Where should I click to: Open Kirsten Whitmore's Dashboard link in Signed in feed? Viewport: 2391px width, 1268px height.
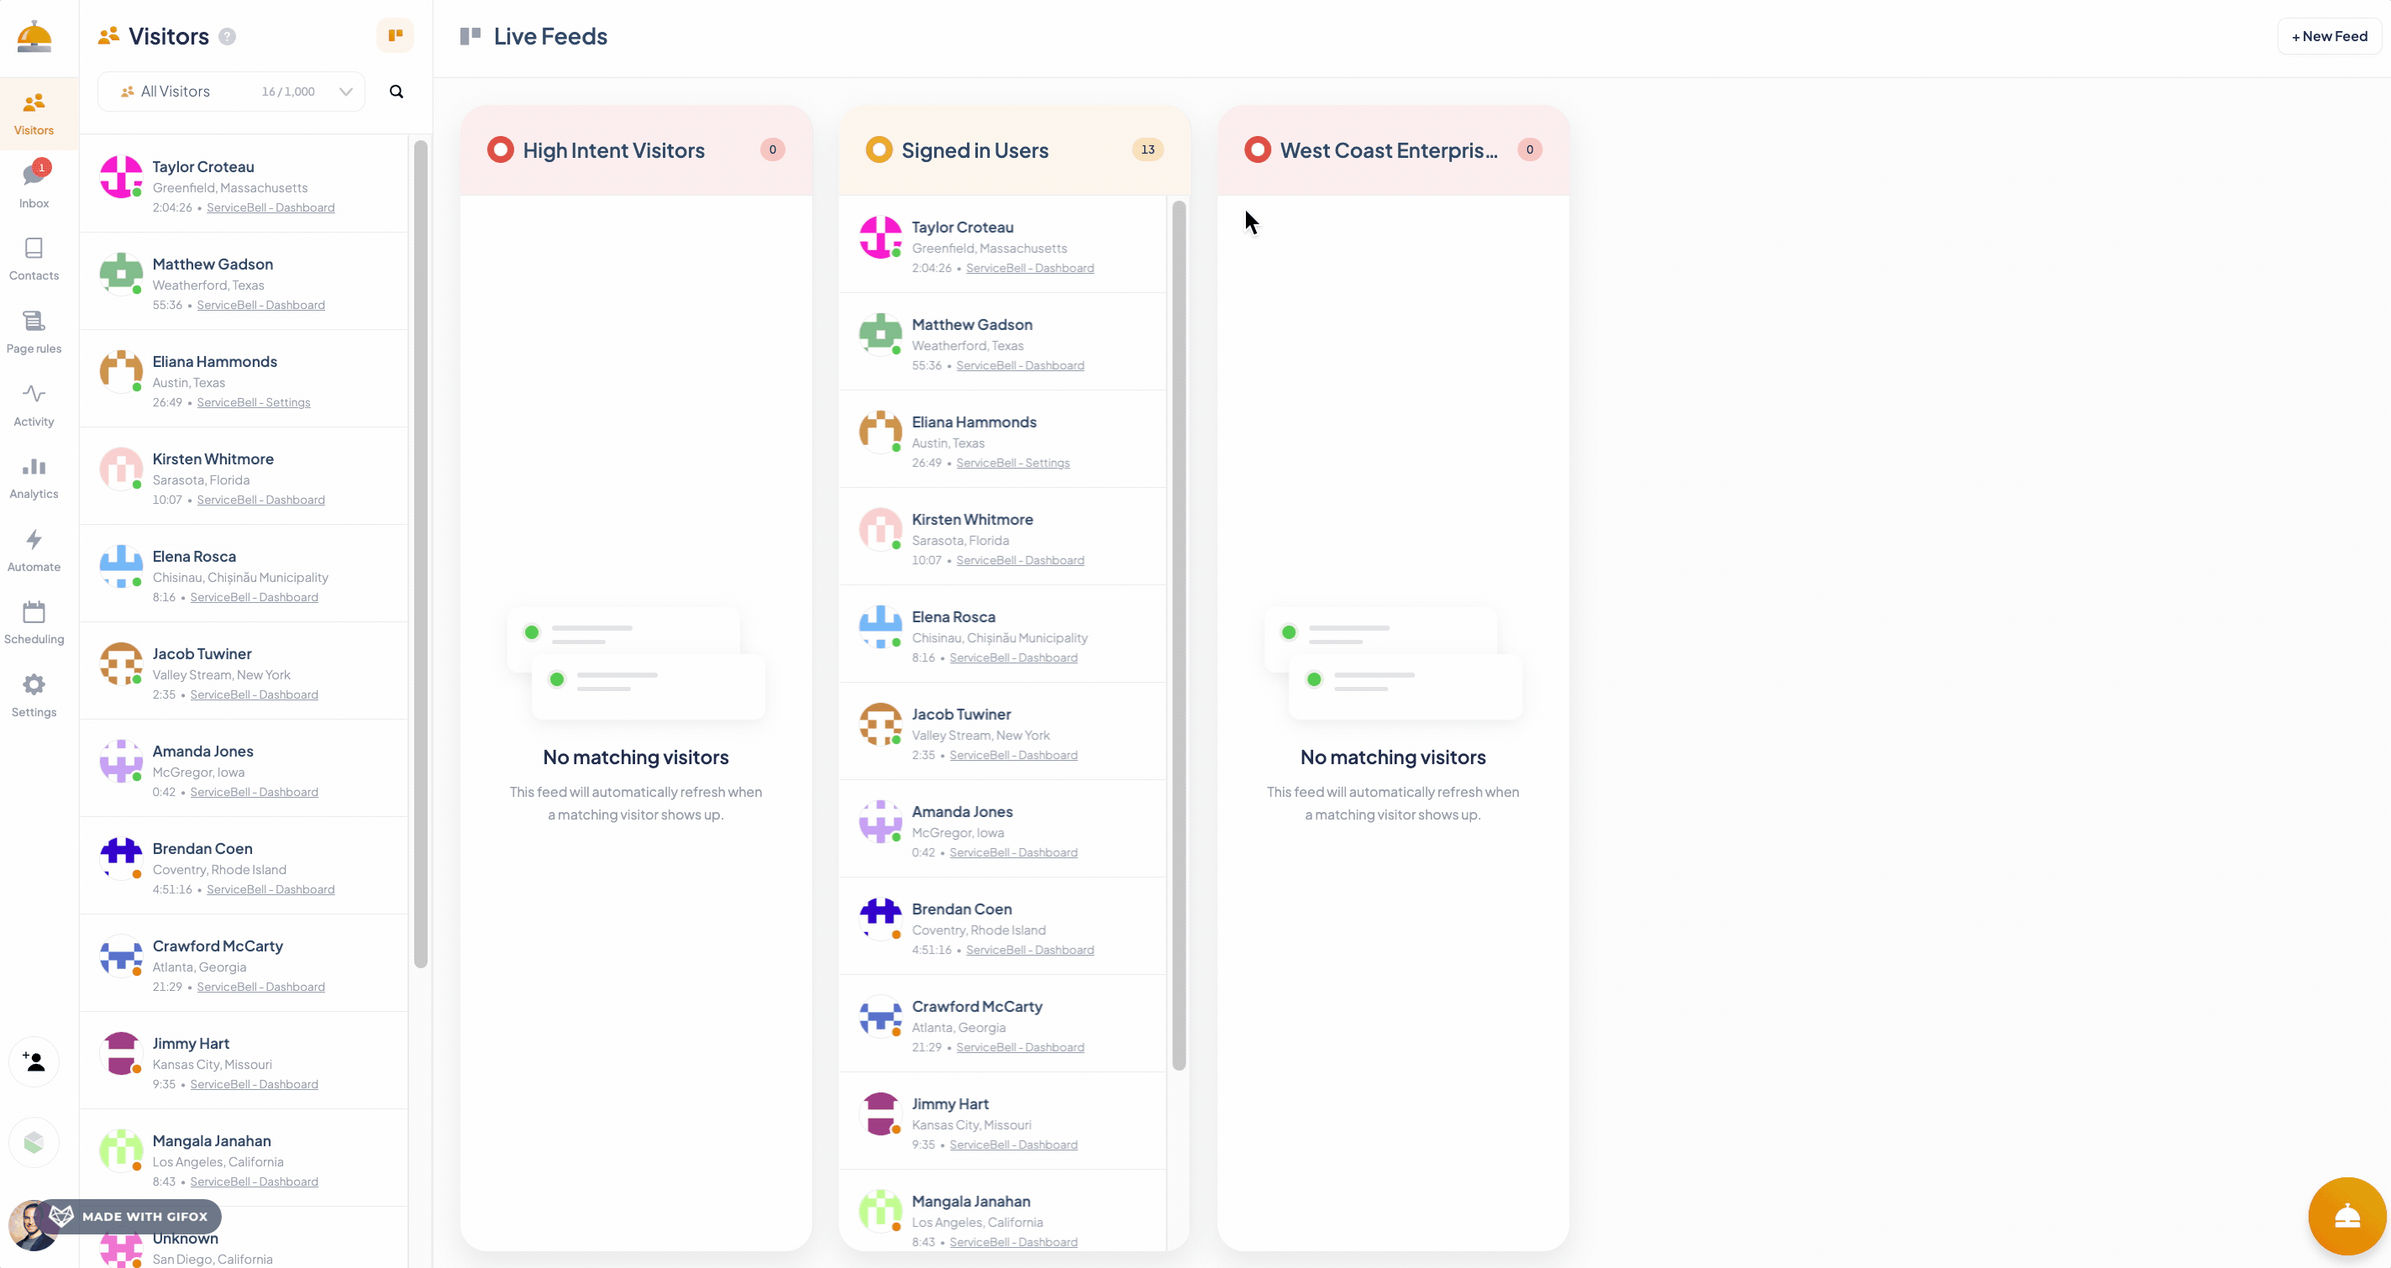(1020, 560)
